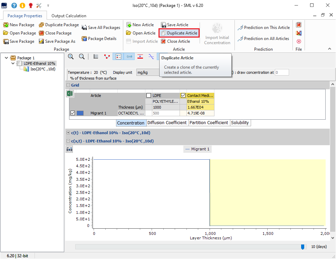Click the red license ribbon icon
The width and height of the screenshot is (336, 259).
coord(30,6)
